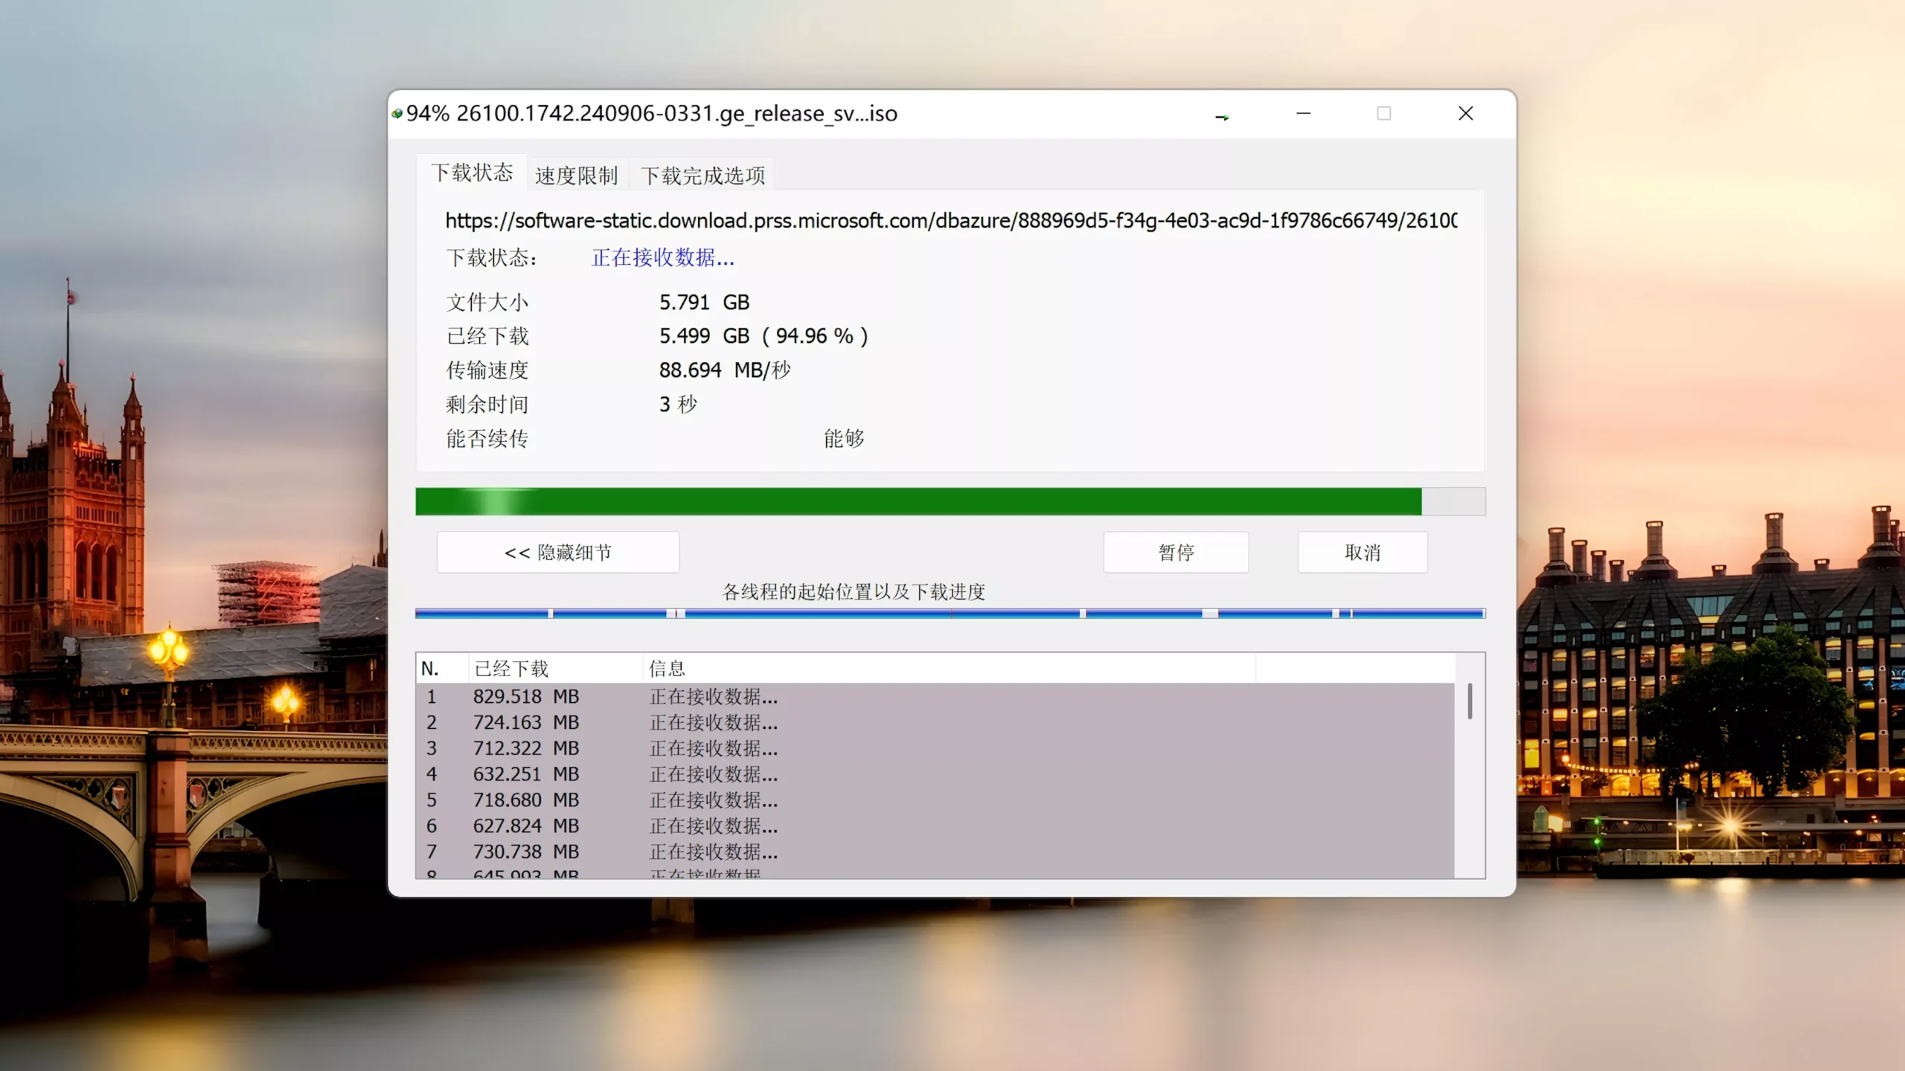This screenshot has width=1905, height=1071.
Task: Select the 下载状态 tab
Action: (x=472, y=172)
